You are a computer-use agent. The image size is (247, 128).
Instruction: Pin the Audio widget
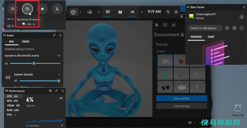54,35
